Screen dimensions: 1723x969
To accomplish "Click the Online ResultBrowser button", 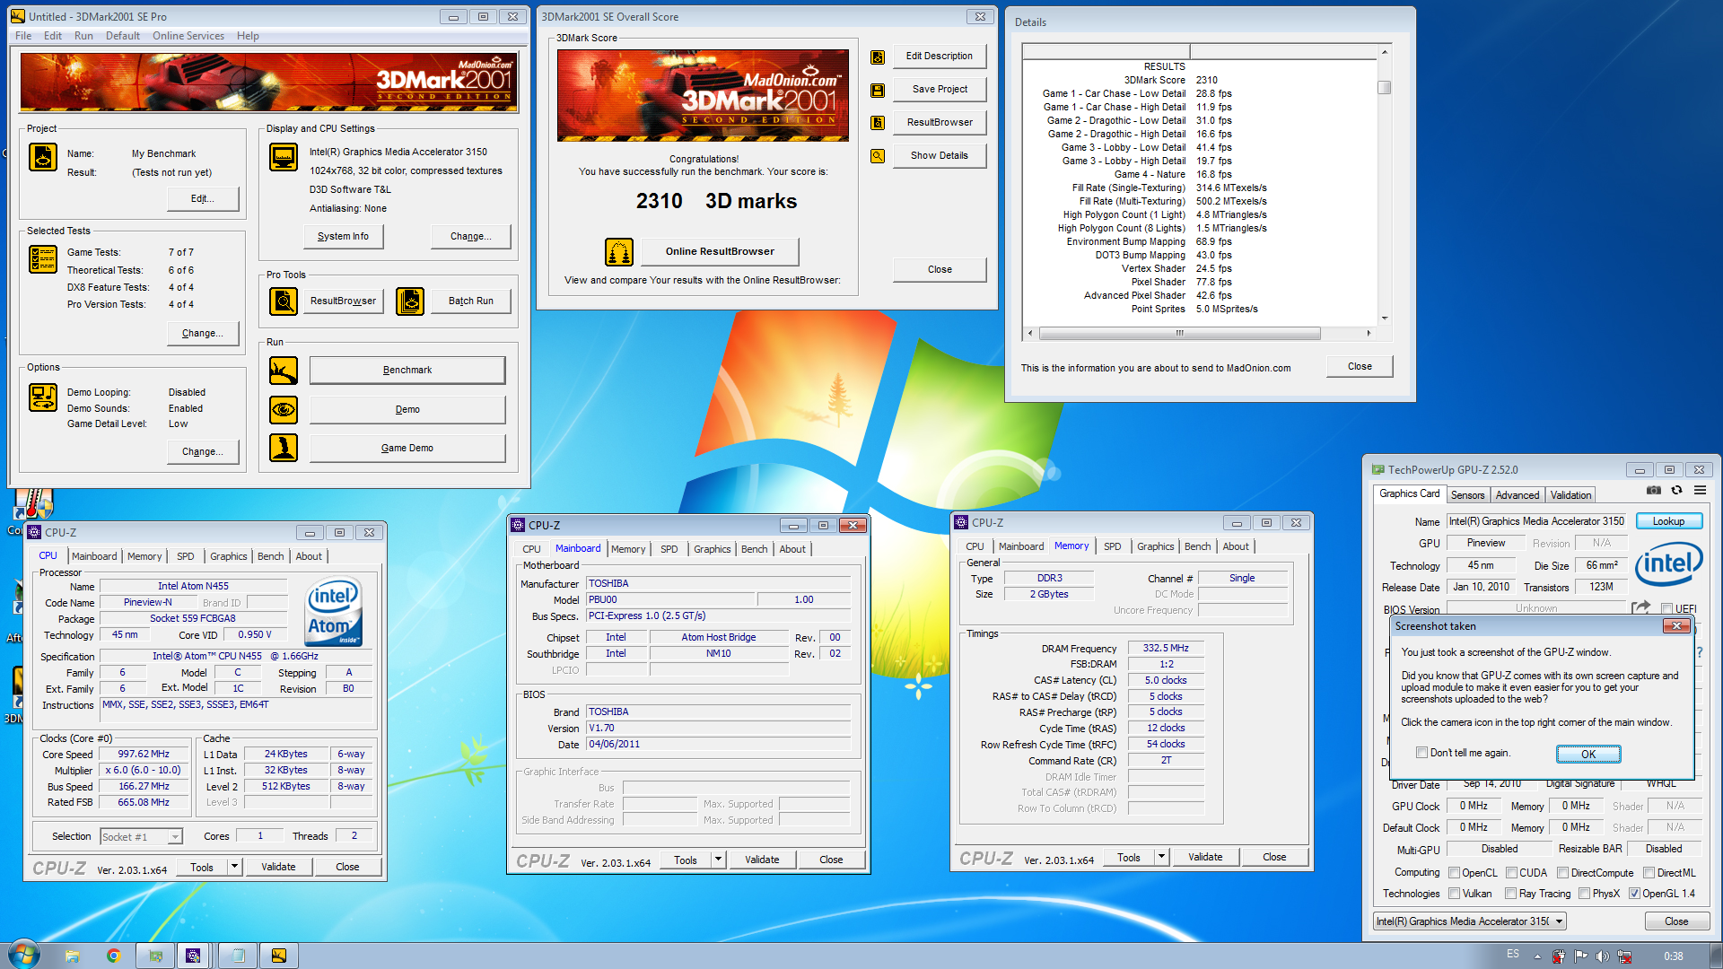I will [x=720, y=252].
